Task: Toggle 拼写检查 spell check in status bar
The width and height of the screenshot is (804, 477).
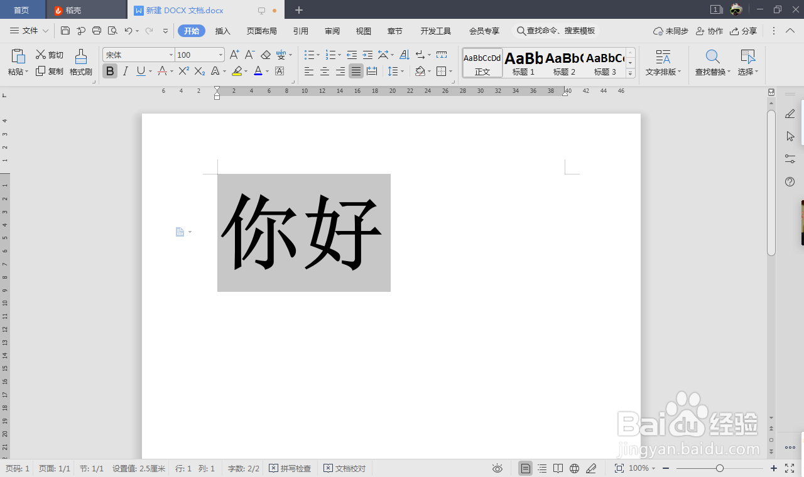Action: point(290,468)
